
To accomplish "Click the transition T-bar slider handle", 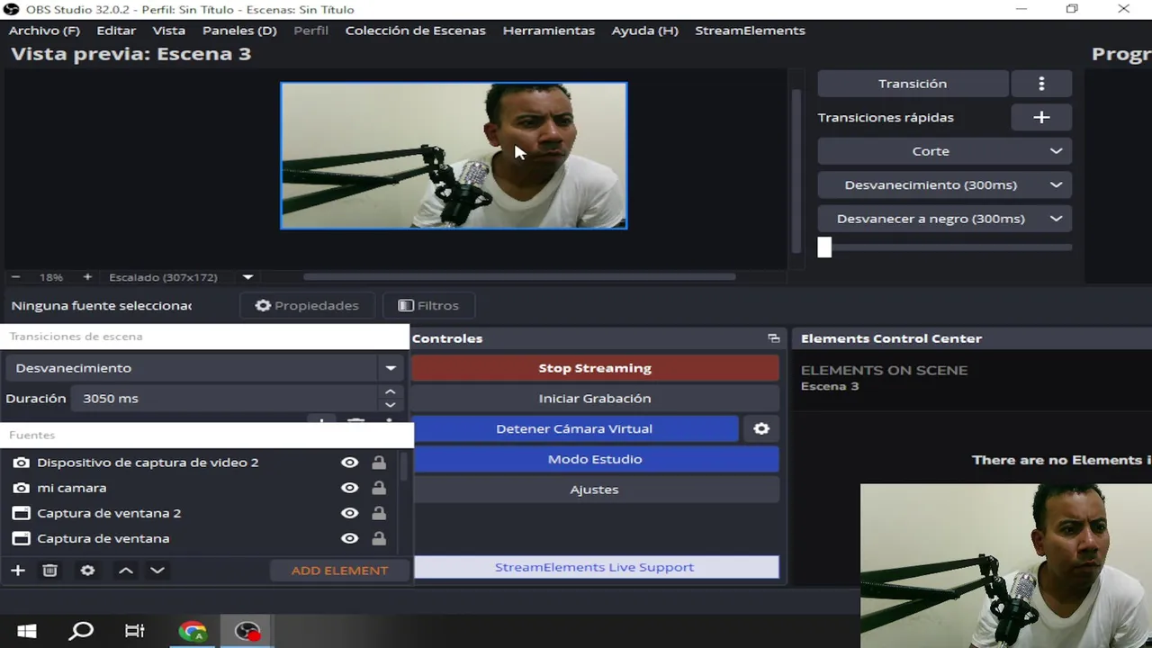I will pos(824,247).
